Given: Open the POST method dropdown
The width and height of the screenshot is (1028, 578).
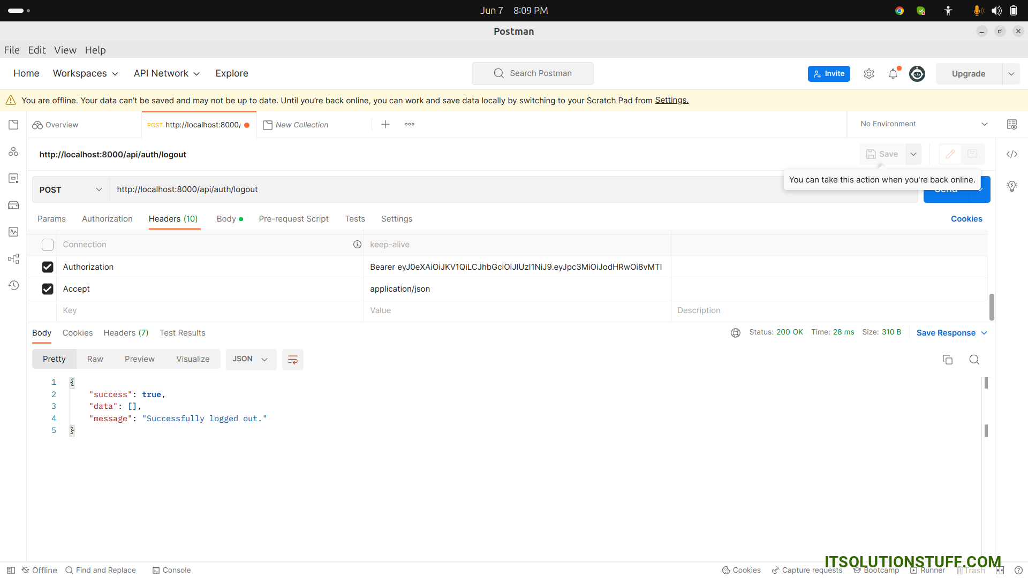Looking at the screenshot, I should (70, 189).
